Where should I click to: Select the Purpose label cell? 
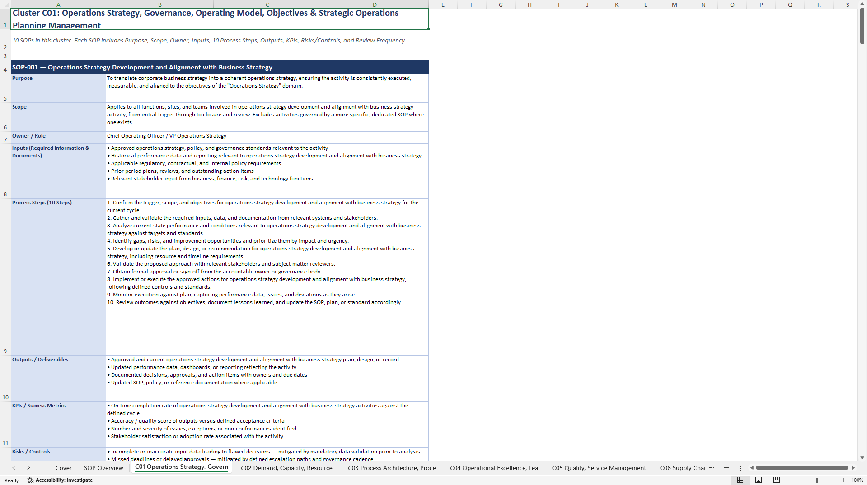click(58, 88)
